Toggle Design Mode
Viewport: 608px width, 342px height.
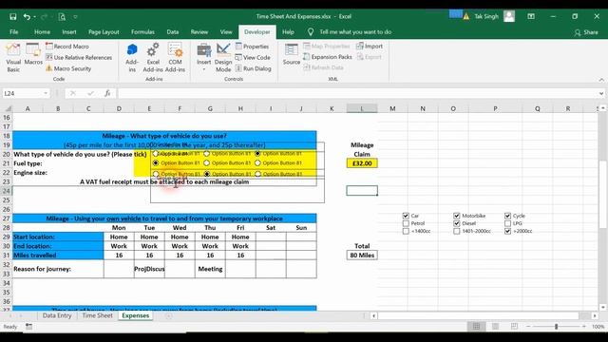point(223,58)
